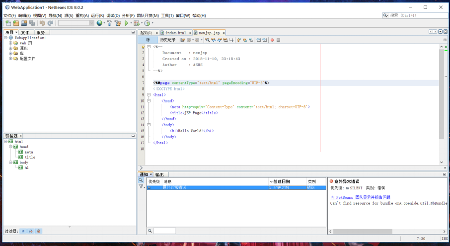Switch editor to History (历史记录) view
Viewport: 450px width, 246px height.
167,40
